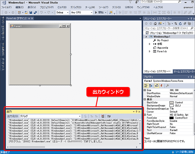
Task: Select My Project in Solution Explorer
Action: tap(163, 40)
